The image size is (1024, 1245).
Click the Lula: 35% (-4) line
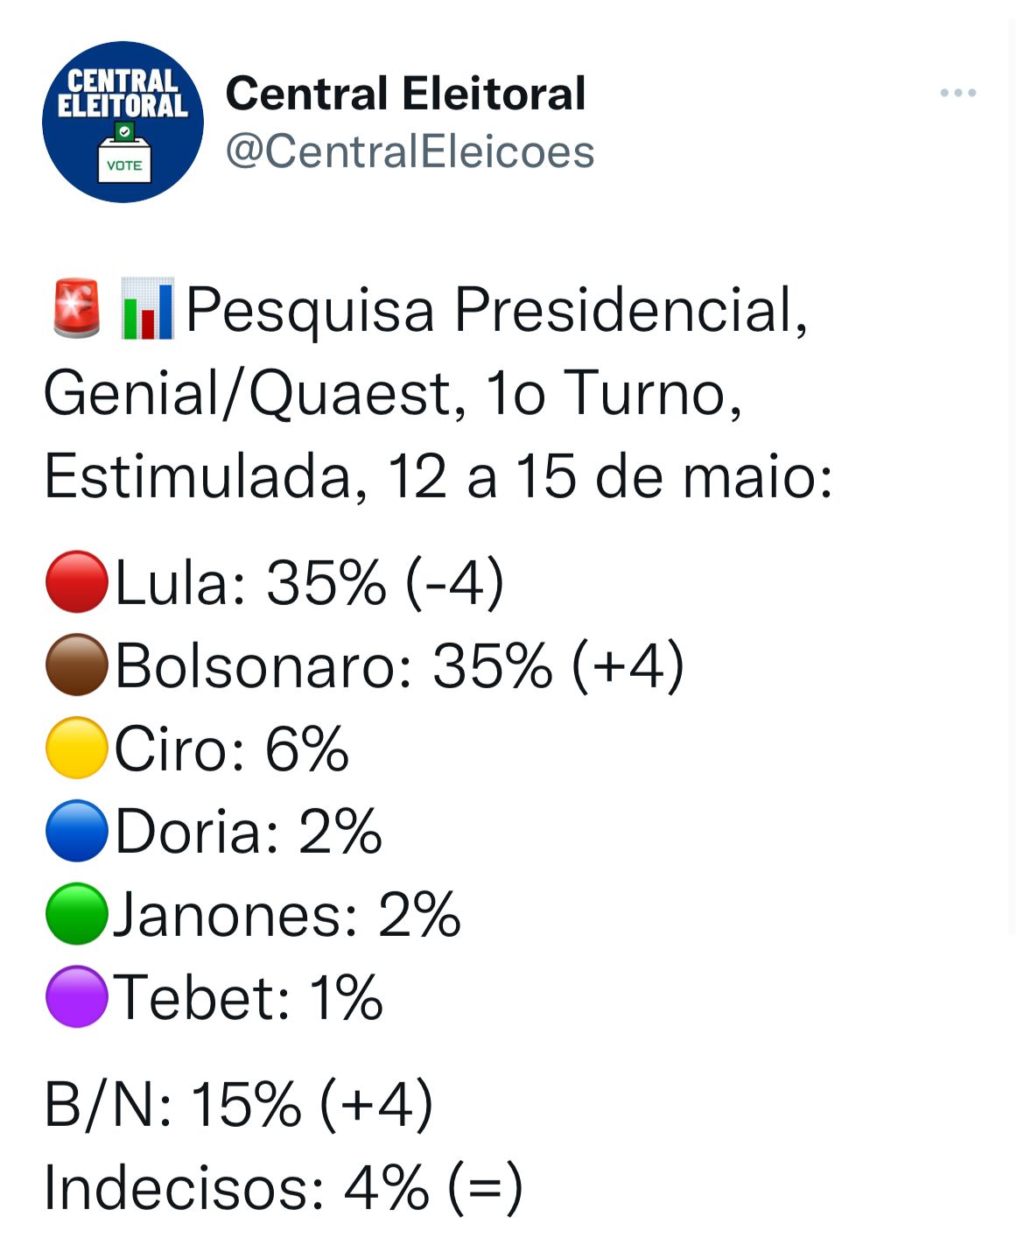(x=309, y=581)
